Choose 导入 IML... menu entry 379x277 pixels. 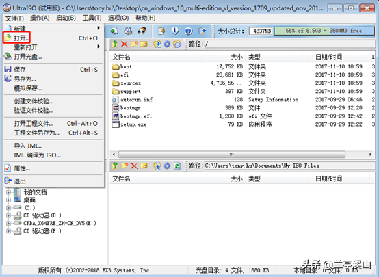point(53,146)
